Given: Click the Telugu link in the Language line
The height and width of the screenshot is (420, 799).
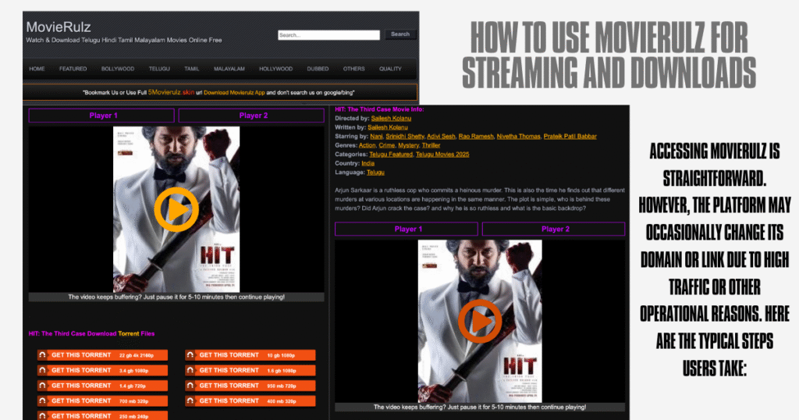Looking at the screenshot, I should point(375,173).
